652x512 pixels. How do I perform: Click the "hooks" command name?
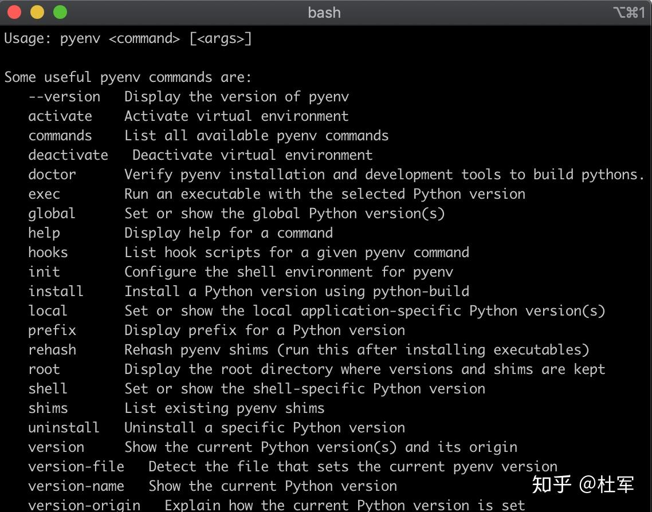click(x=48, y=253)
